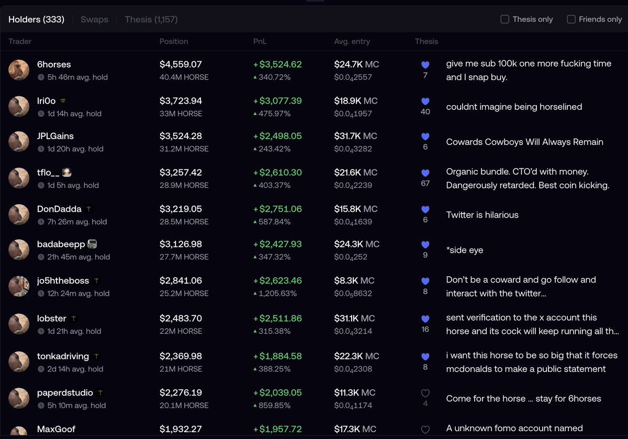Click the badge beside paperdstudio
Screen dimensions: 628x439
pos(100,392)
